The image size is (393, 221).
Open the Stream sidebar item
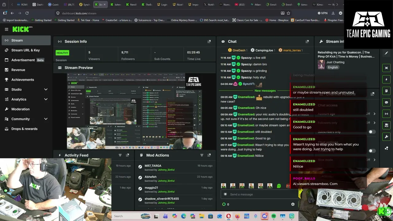click(26, 40)
